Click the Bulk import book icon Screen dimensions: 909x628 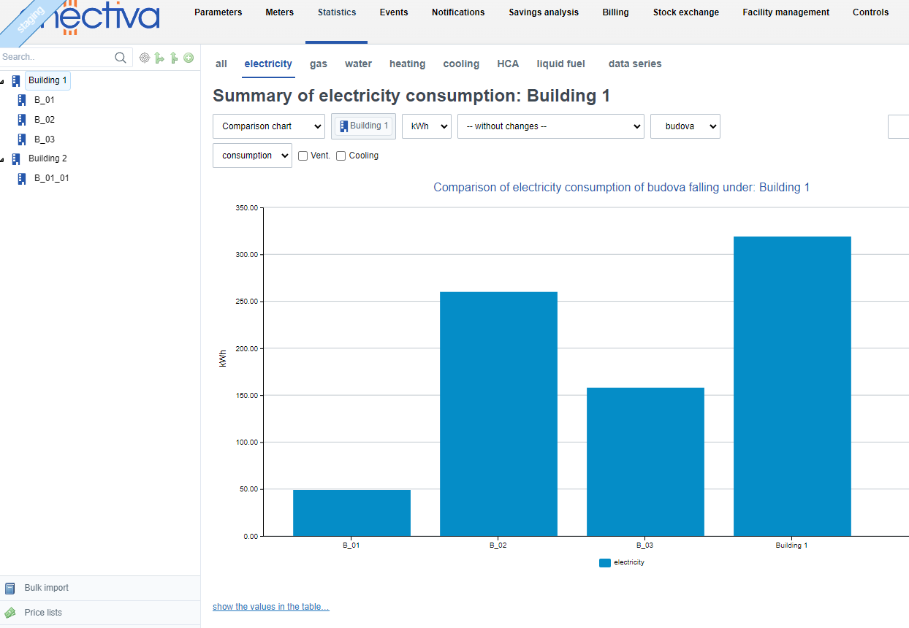pos(10,588)
